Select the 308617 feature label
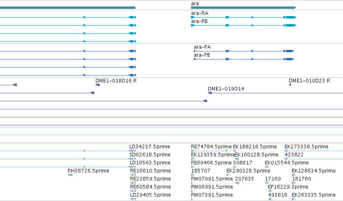 click(x=242, y=163)
